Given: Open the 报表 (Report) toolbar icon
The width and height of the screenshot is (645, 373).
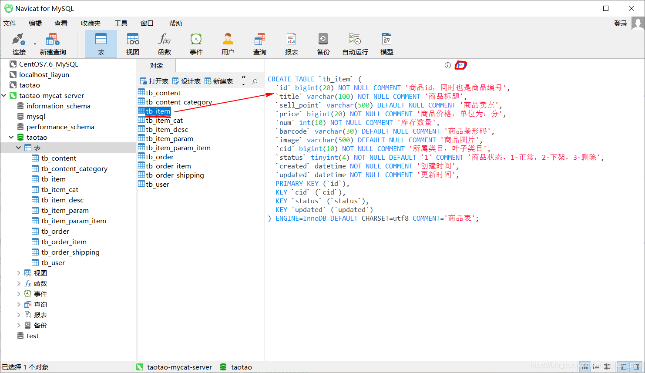Looking at the screenshot, I should coord(292,44).
